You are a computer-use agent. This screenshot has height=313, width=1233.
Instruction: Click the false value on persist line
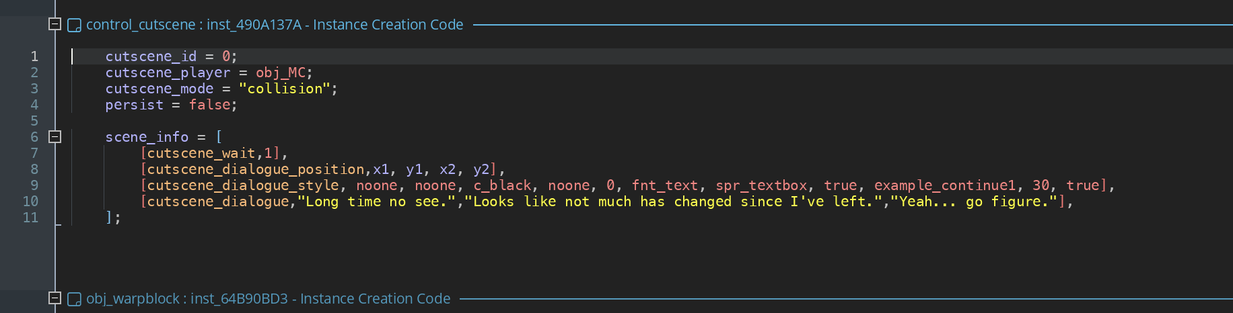(209, 105)
